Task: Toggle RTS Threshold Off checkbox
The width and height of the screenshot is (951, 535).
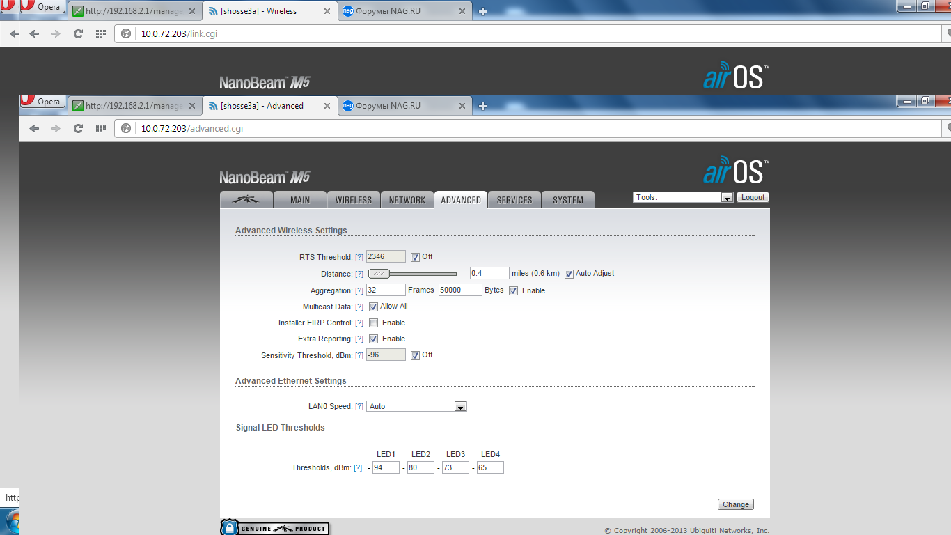Action: (x=415, y=257)
